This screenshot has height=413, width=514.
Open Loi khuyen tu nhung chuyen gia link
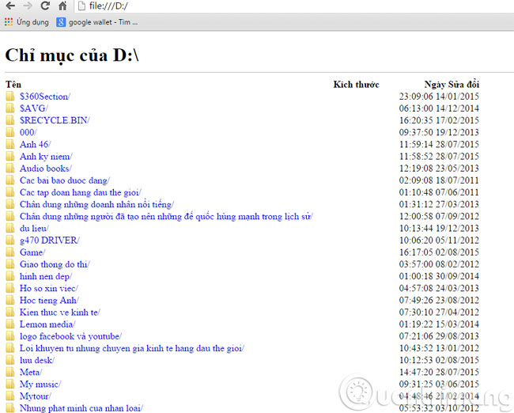coord(132,348)
